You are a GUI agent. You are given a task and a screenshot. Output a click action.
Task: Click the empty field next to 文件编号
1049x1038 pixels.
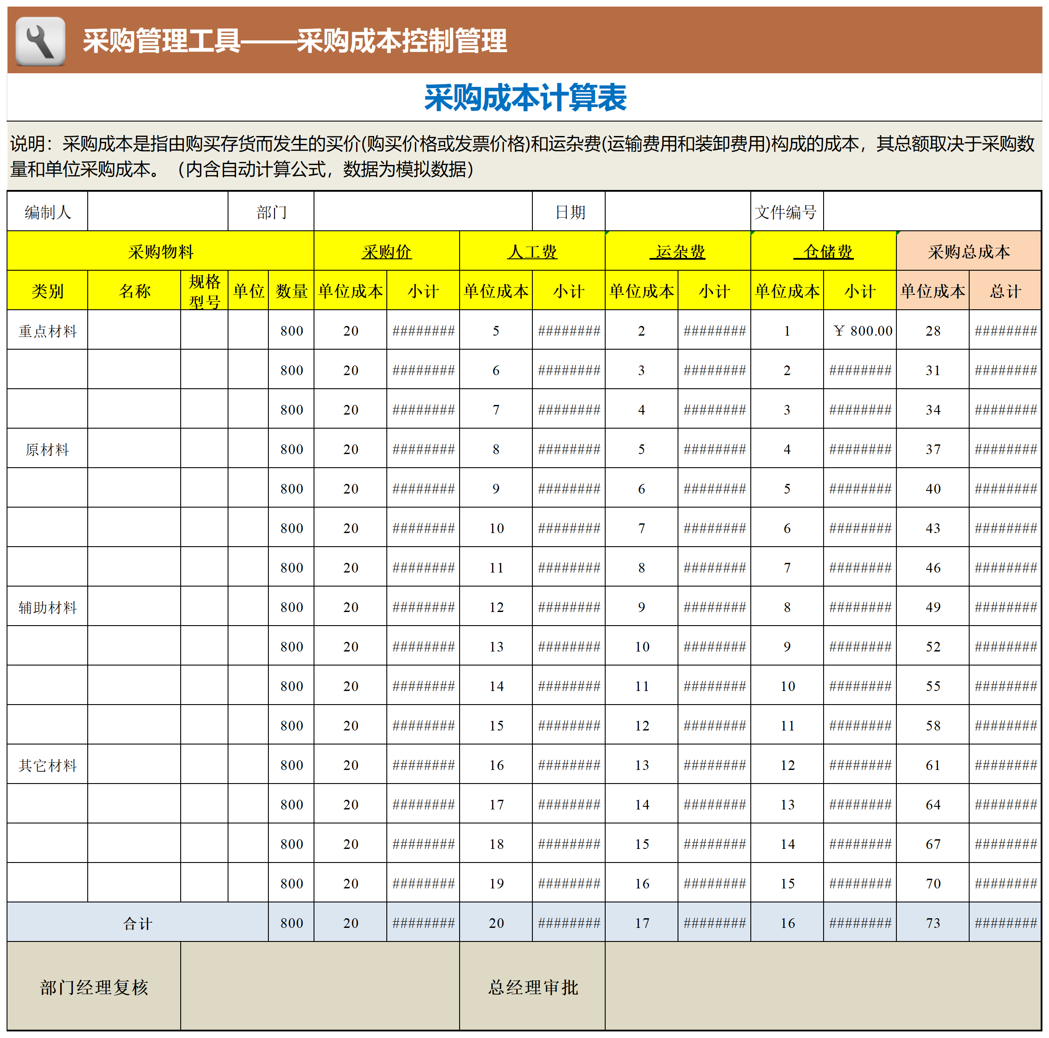(932, 211)
